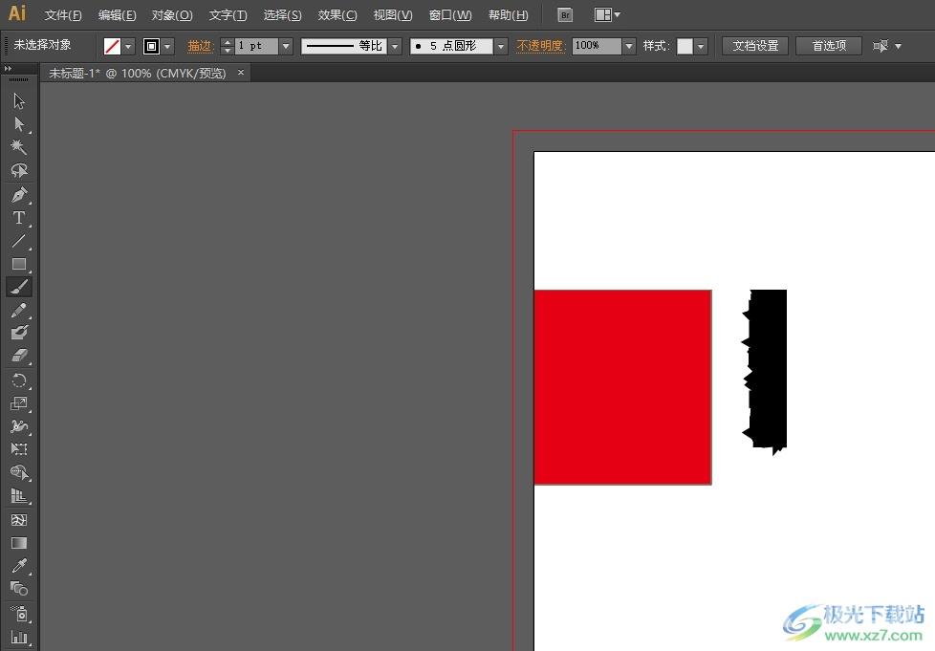
Task: Choose the Scale tool
Action: 19,403
